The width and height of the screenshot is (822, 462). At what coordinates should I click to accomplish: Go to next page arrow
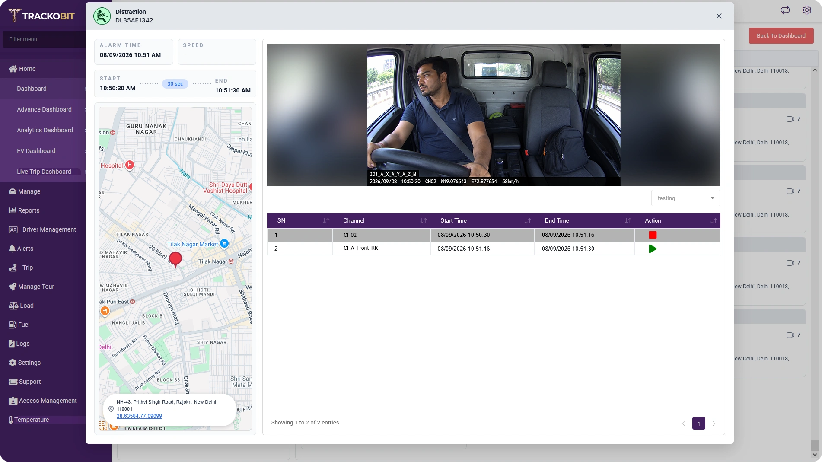point(714,424)
